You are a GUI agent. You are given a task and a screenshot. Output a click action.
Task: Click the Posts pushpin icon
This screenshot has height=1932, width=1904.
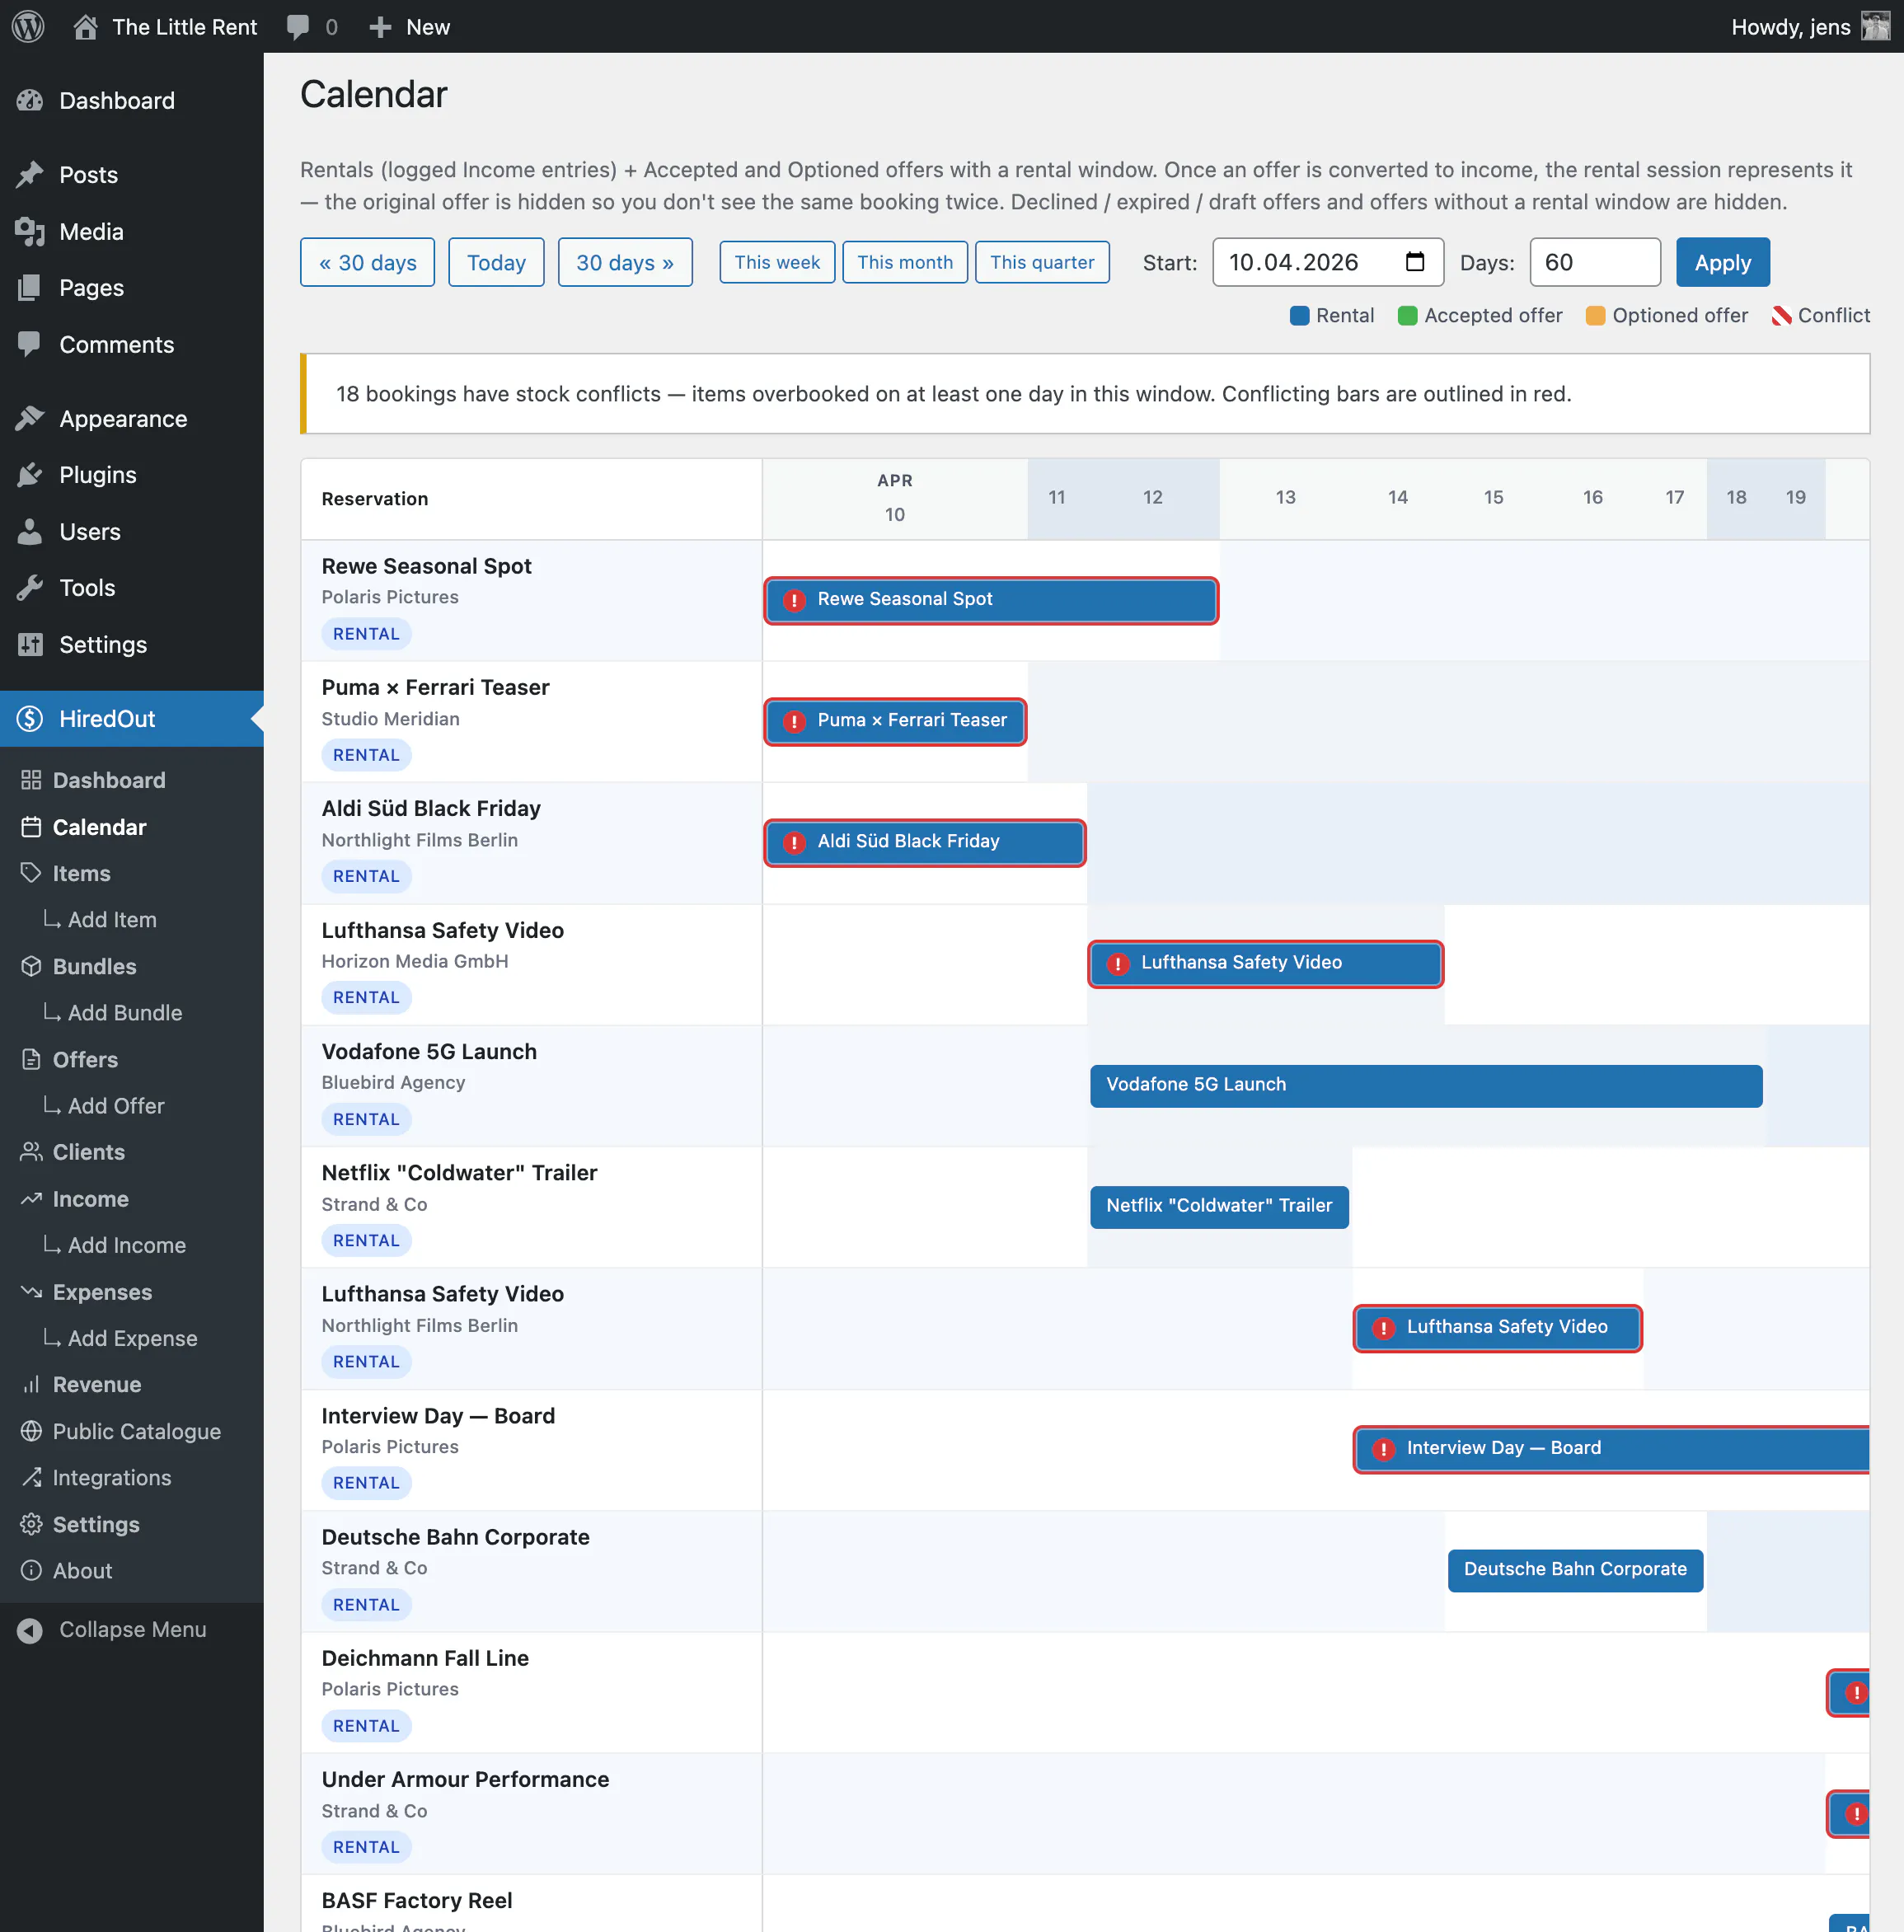click(x=30, y=175)
